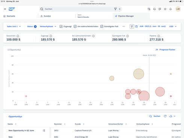Open row actions icon for New Opportunity in Q2 June
The height and width of the screenshot is (138, 184).
(x=44, y=130)
